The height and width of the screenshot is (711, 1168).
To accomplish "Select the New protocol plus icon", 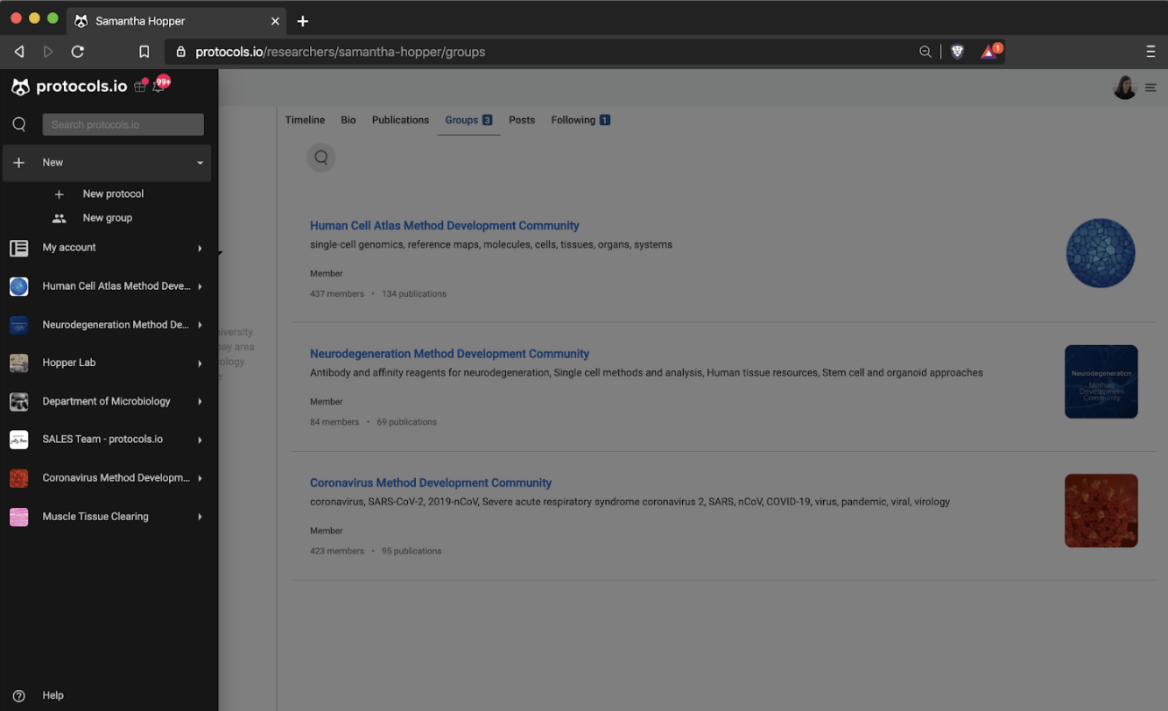I will coord(59,194).
